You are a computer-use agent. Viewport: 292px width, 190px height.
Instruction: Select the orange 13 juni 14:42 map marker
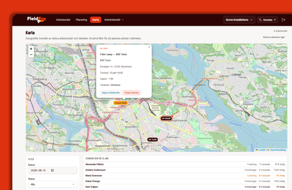pos(120,103)
